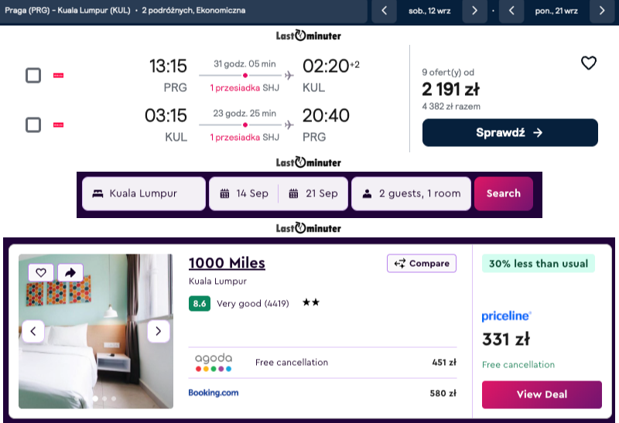
Task: Open 1000 Miles hotel title link
Action: [227, 263]
